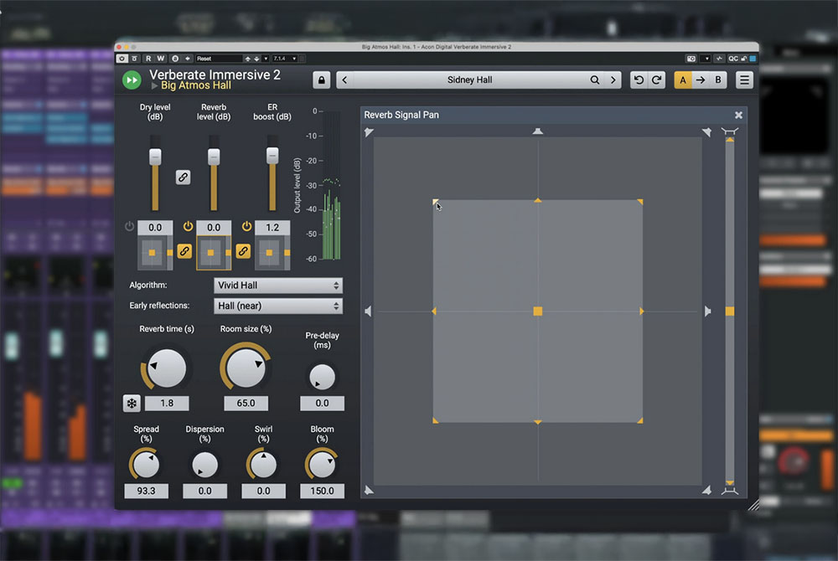
Task: Open the selected reverb signal pan thumbnail
Action: 214,253
